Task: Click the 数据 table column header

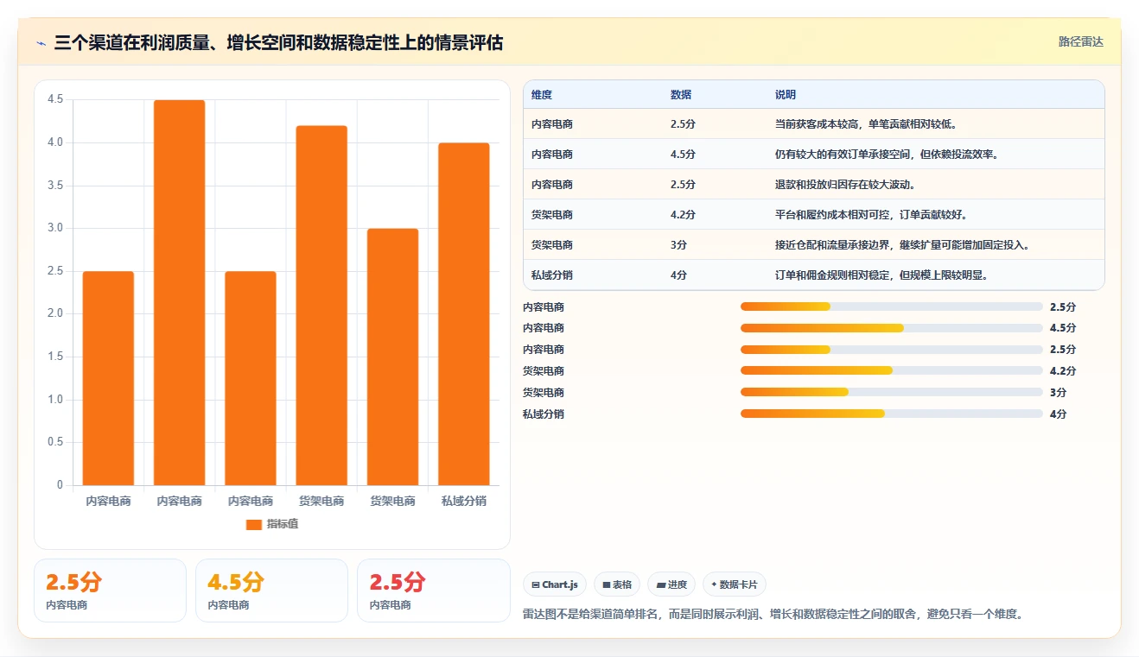Action: pos(681,95)
